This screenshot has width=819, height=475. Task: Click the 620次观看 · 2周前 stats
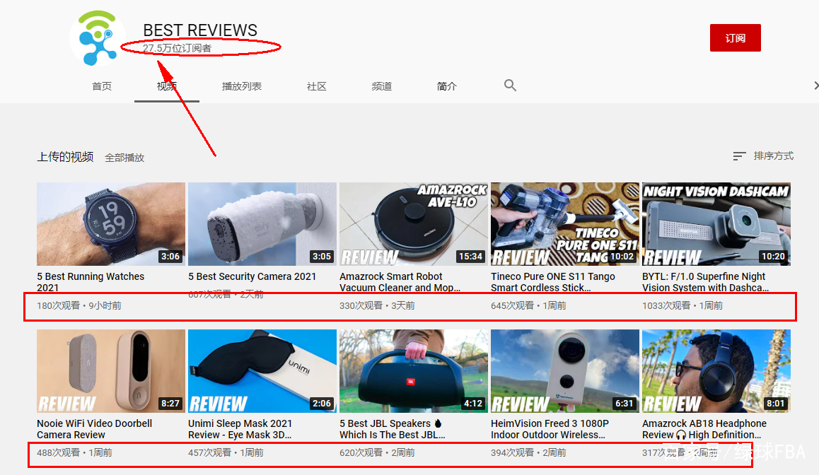coord(377,452)
